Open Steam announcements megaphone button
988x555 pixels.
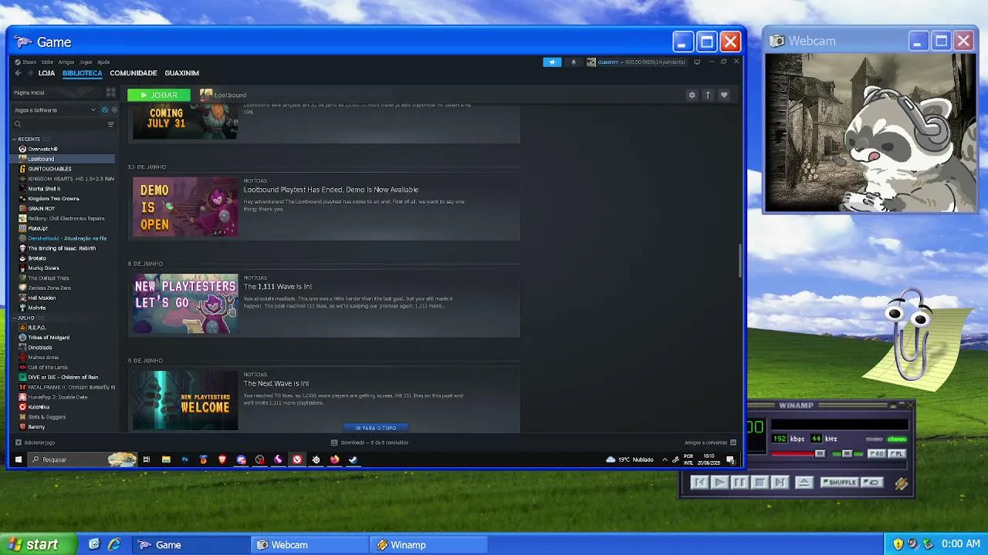(x=552, y=62)
